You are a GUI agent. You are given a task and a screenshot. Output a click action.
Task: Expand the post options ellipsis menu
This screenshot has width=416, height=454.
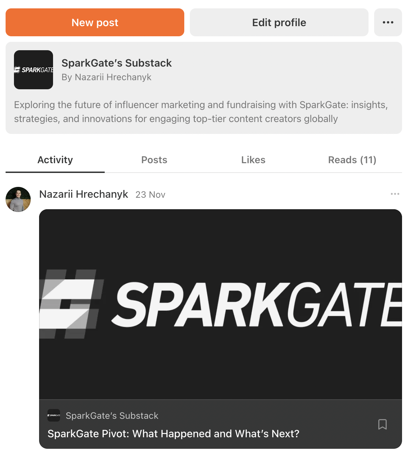coord(395,194)
